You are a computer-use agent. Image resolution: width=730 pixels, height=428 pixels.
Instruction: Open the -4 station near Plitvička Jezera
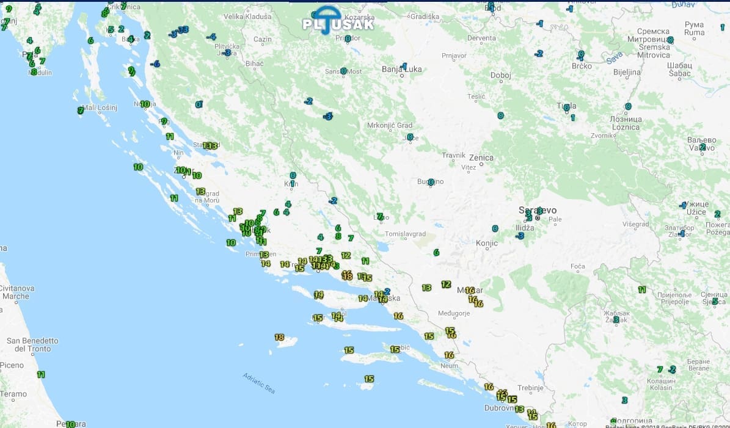click(211, 37)
